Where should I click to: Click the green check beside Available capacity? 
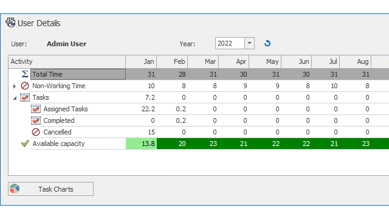pyautogui.click(x=25, y=144)
